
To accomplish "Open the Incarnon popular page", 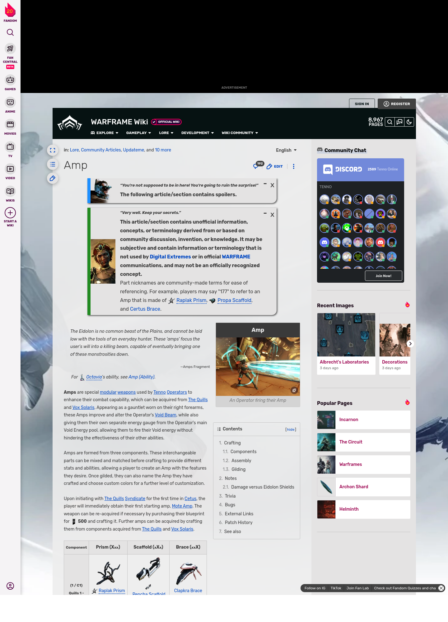I will (364, 420).
